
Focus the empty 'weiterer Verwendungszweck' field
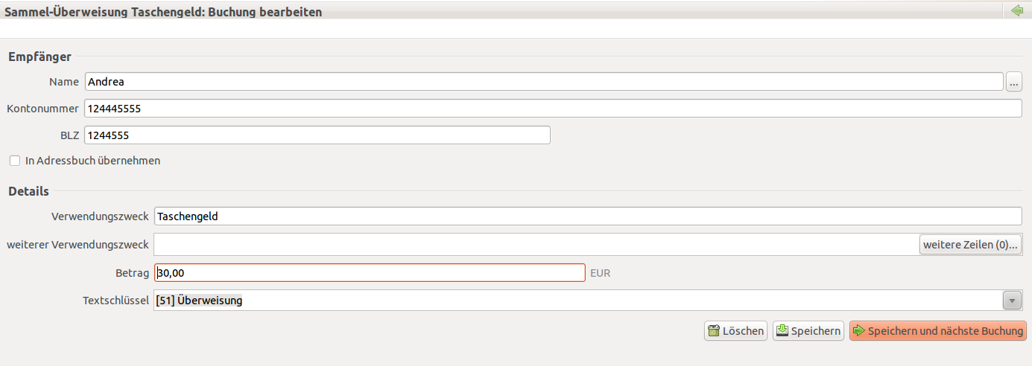pos(536,245)
